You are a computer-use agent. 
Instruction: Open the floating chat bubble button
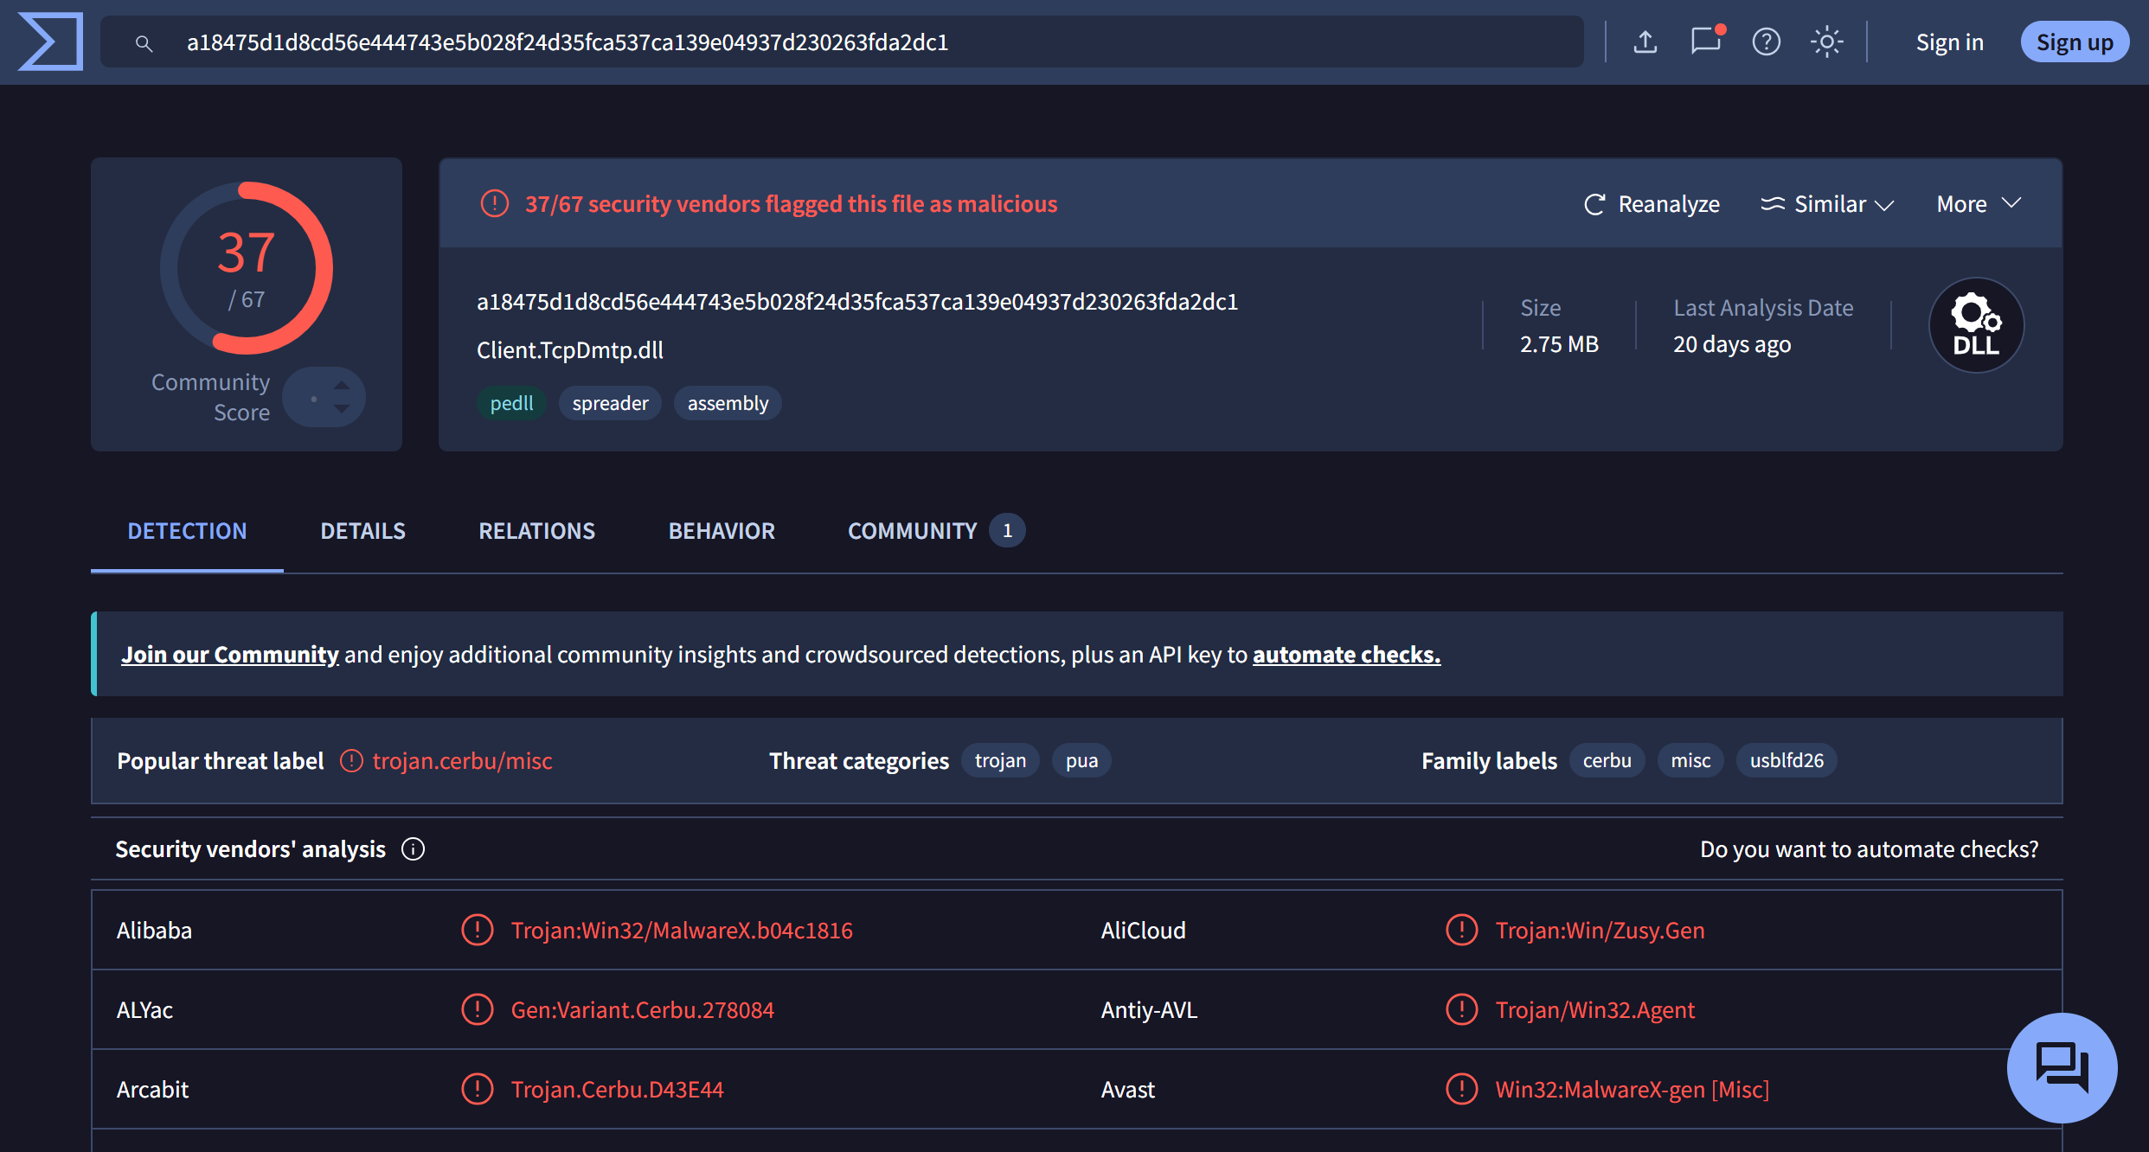(x=2062, y=1067)
